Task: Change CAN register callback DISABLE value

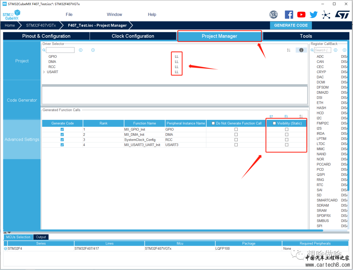Action: pos(344,62)
